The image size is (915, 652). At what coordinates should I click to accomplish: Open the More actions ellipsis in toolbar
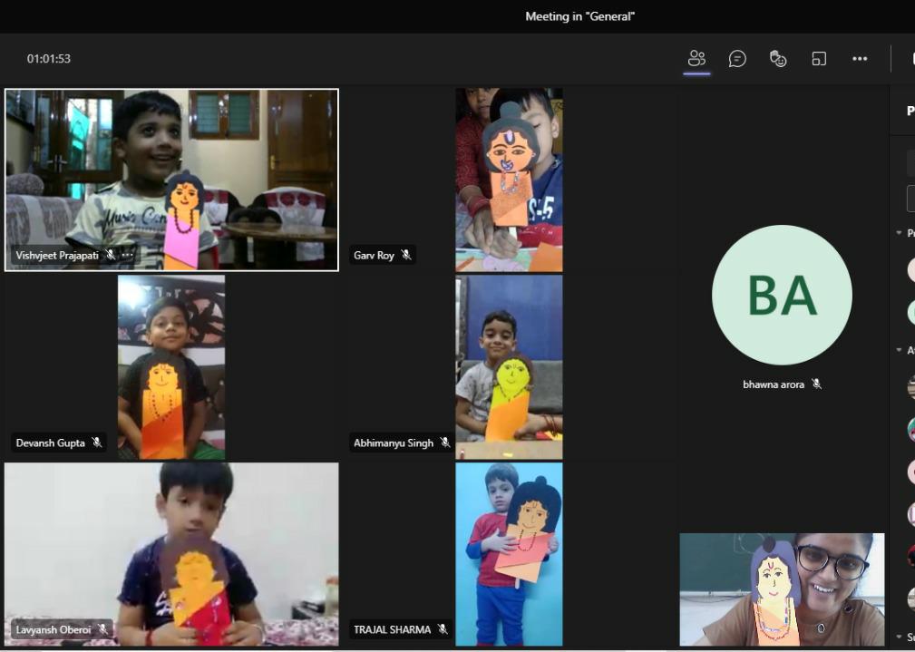click(x=860, y=58)
